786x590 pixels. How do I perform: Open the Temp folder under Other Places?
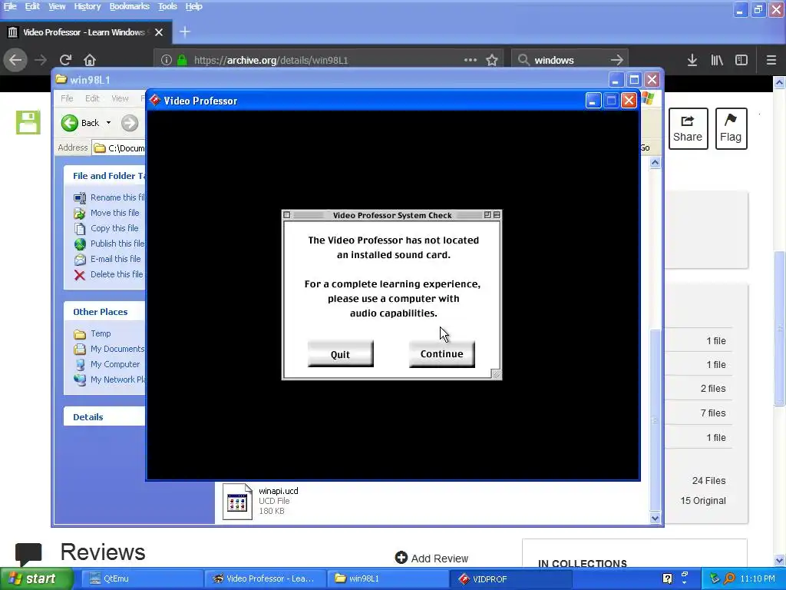click(x=92, y=333)
